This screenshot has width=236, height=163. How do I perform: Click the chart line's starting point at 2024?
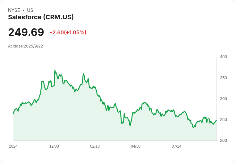click(x=13, y=114)
